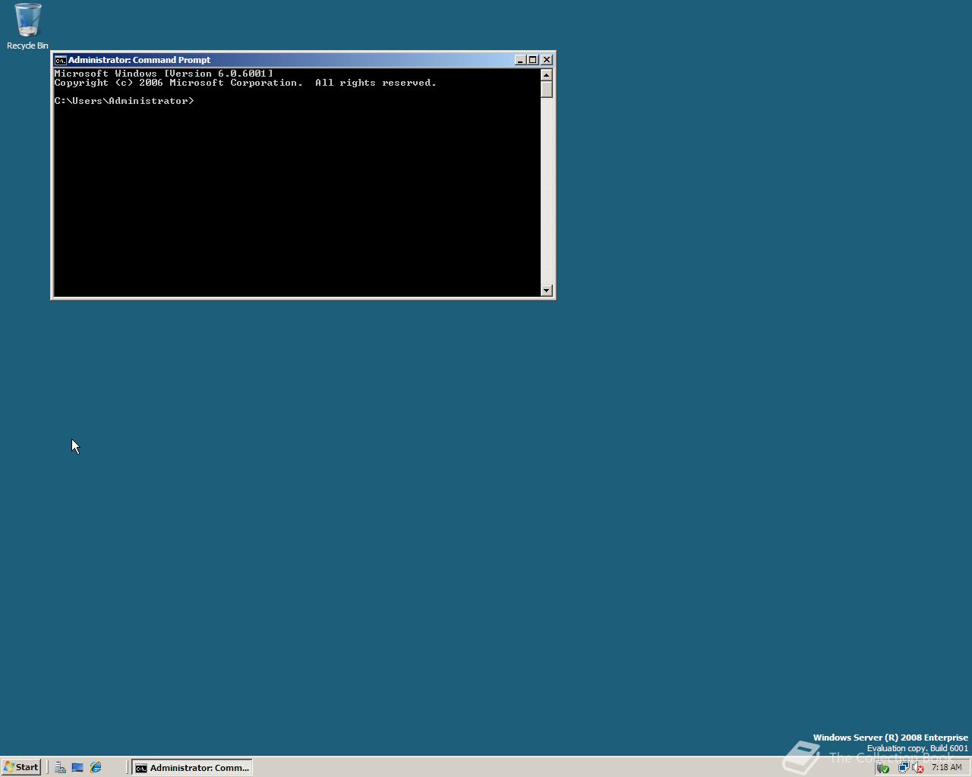972x777 pixels.
Task: Open the Command Prompt title bar system menu icon
Action: click(x=60, y=60)
